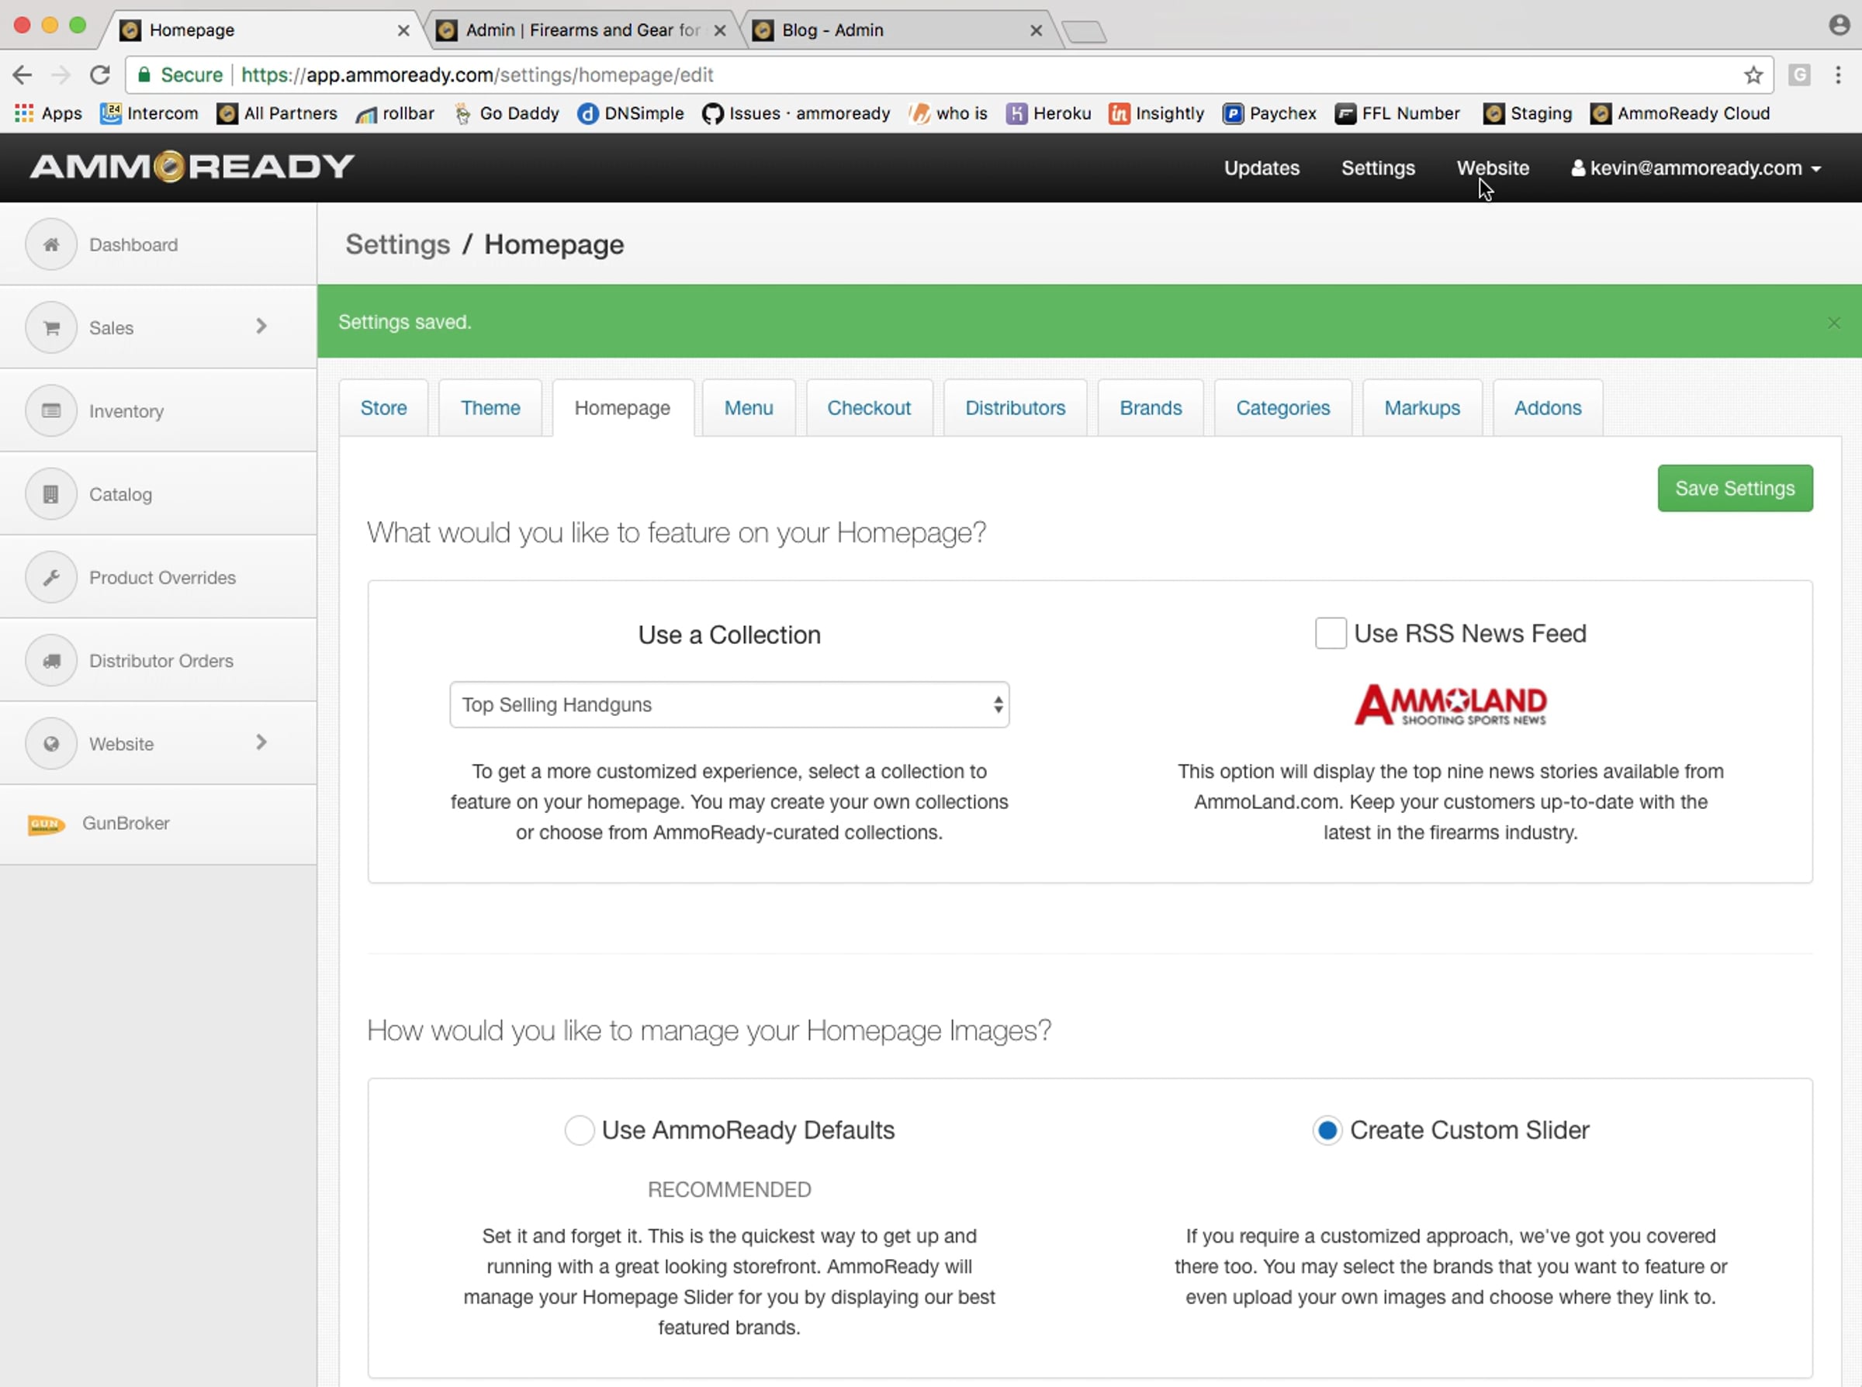The height and width of the screenshot is (1387, 1862).
Task: Open the kevin@ammoready.com account dropdown
Action: pyautogui.click(x=1696, y=168)
